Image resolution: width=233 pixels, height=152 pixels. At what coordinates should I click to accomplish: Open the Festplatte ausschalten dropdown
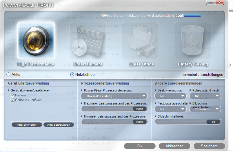[170, 109]
